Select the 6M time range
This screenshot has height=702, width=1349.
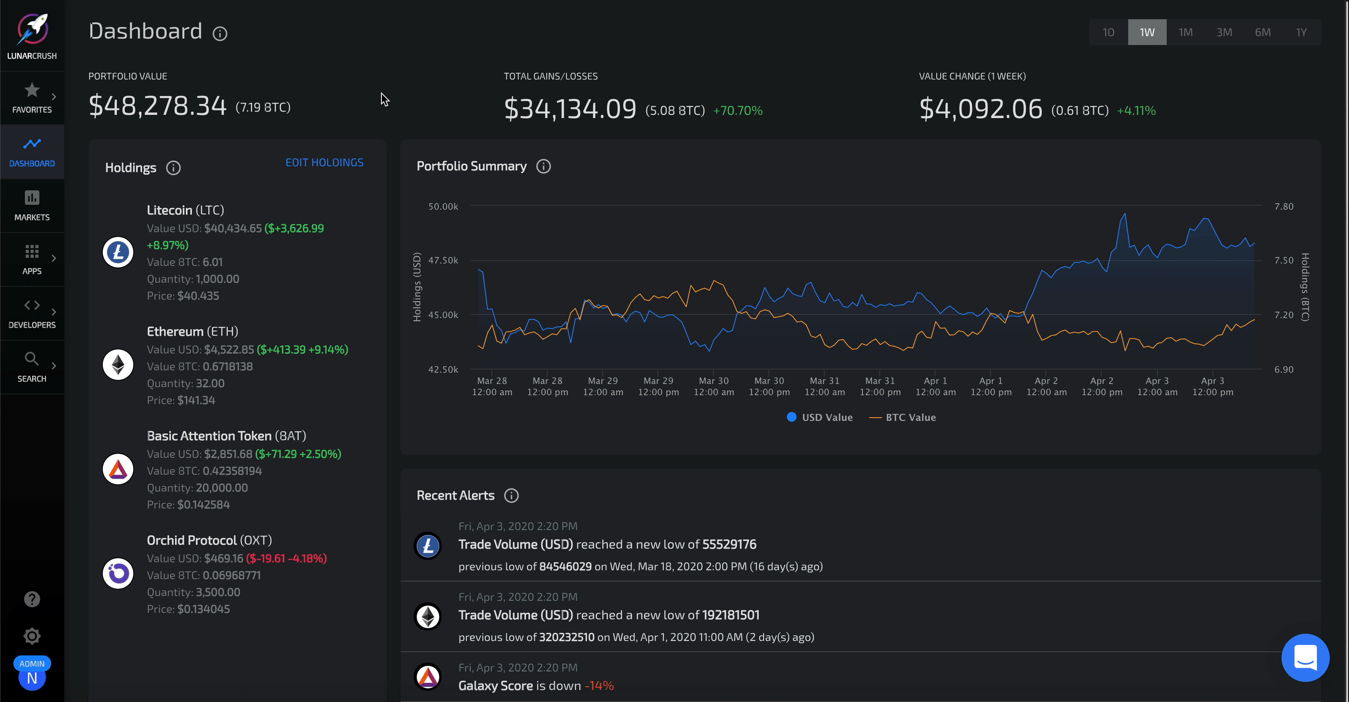[1263, 33]
